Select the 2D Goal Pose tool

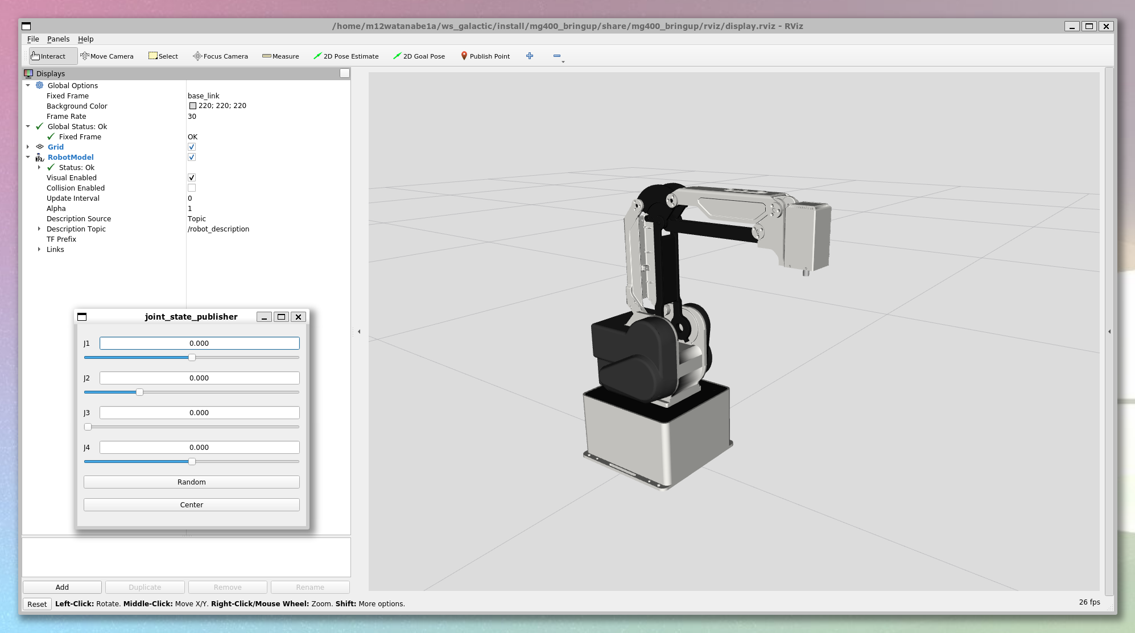click(x=419, y=56)
